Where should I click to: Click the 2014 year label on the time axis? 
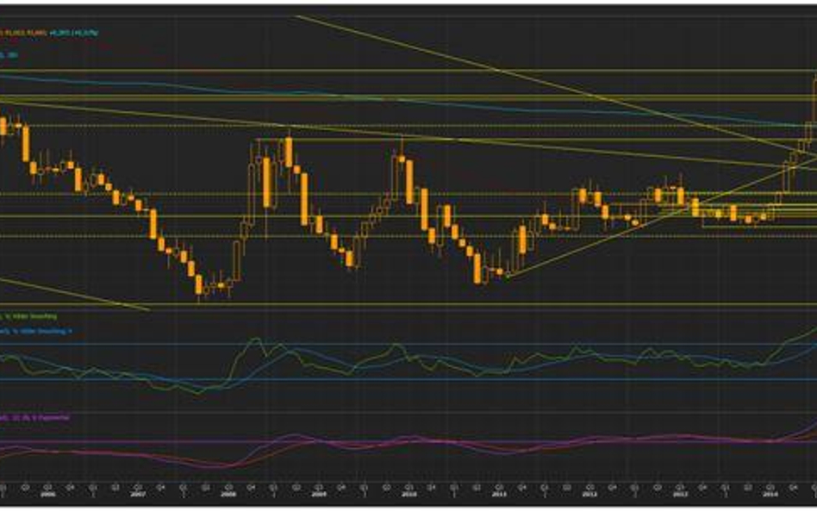770,494
